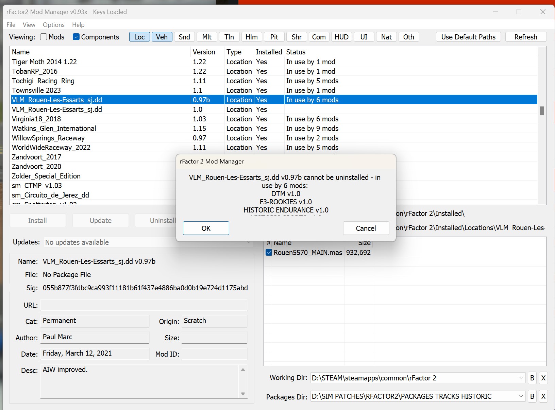This screenshot has height=410, width=555.
Task: Select Virginia18_2018 row
Action: coord(273,119)
